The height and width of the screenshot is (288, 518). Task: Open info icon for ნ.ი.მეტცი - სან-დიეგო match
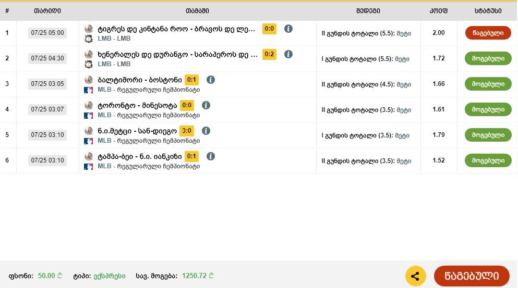tap(206, 131)
